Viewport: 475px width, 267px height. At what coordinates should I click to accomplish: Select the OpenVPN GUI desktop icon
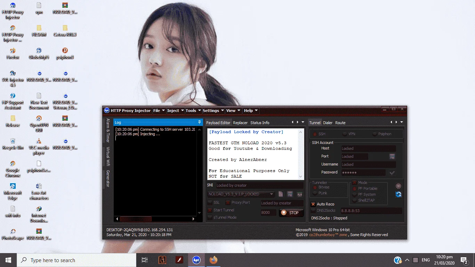point(39,124)
